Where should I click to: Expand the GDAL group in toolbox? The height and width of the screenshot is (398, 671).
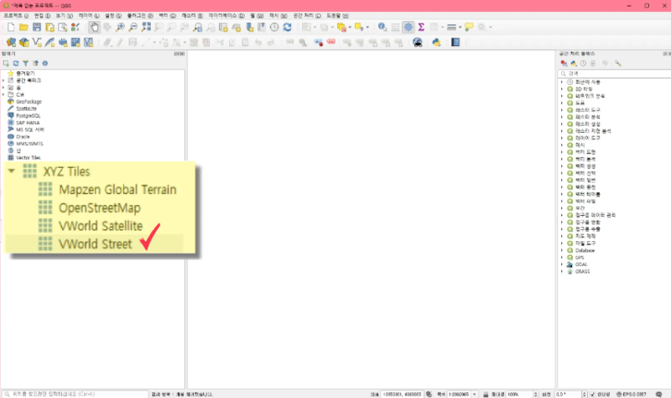click(x=562, y=264)
